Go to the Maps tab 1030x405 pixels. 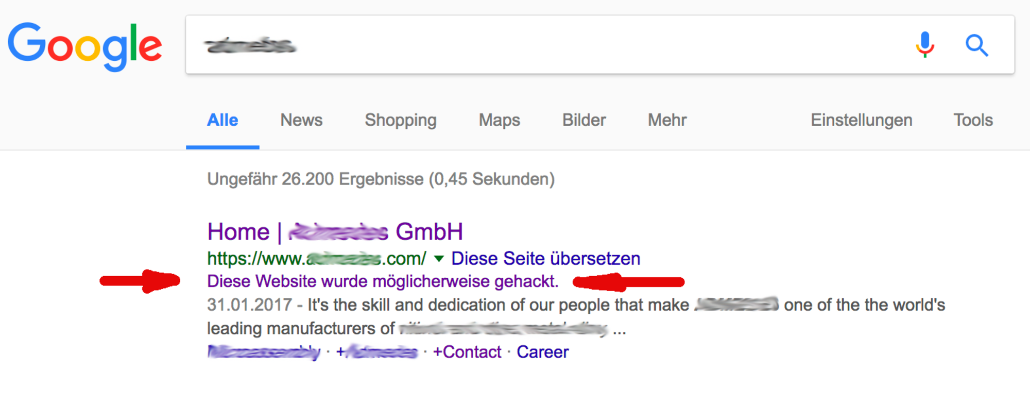pyautogui.click(x=500, y=121)
